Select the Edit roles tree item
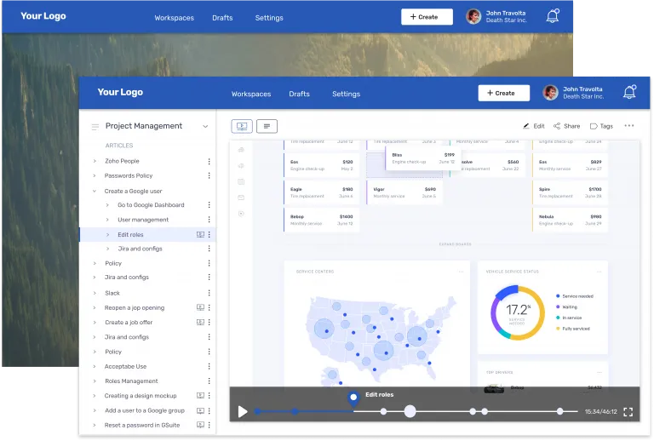 click(147, 234)
